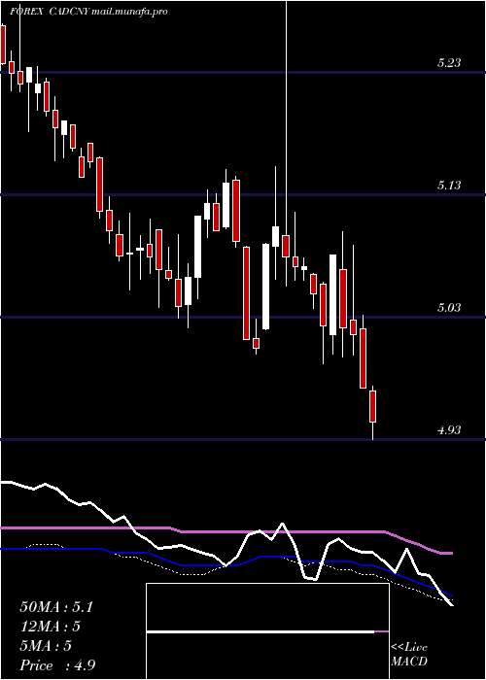Click the 12MA : 5 value

tap(51, 627)
